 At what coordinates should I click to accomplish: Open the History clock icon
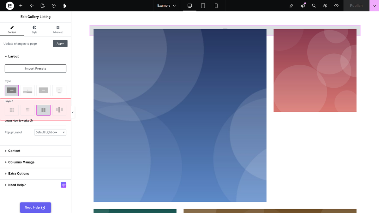tap(54, 6)
